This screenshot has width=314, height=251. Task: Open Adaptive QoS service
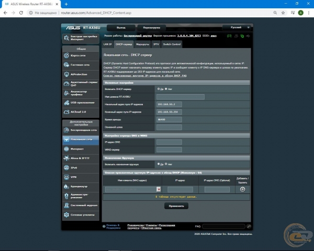[81, 84]
